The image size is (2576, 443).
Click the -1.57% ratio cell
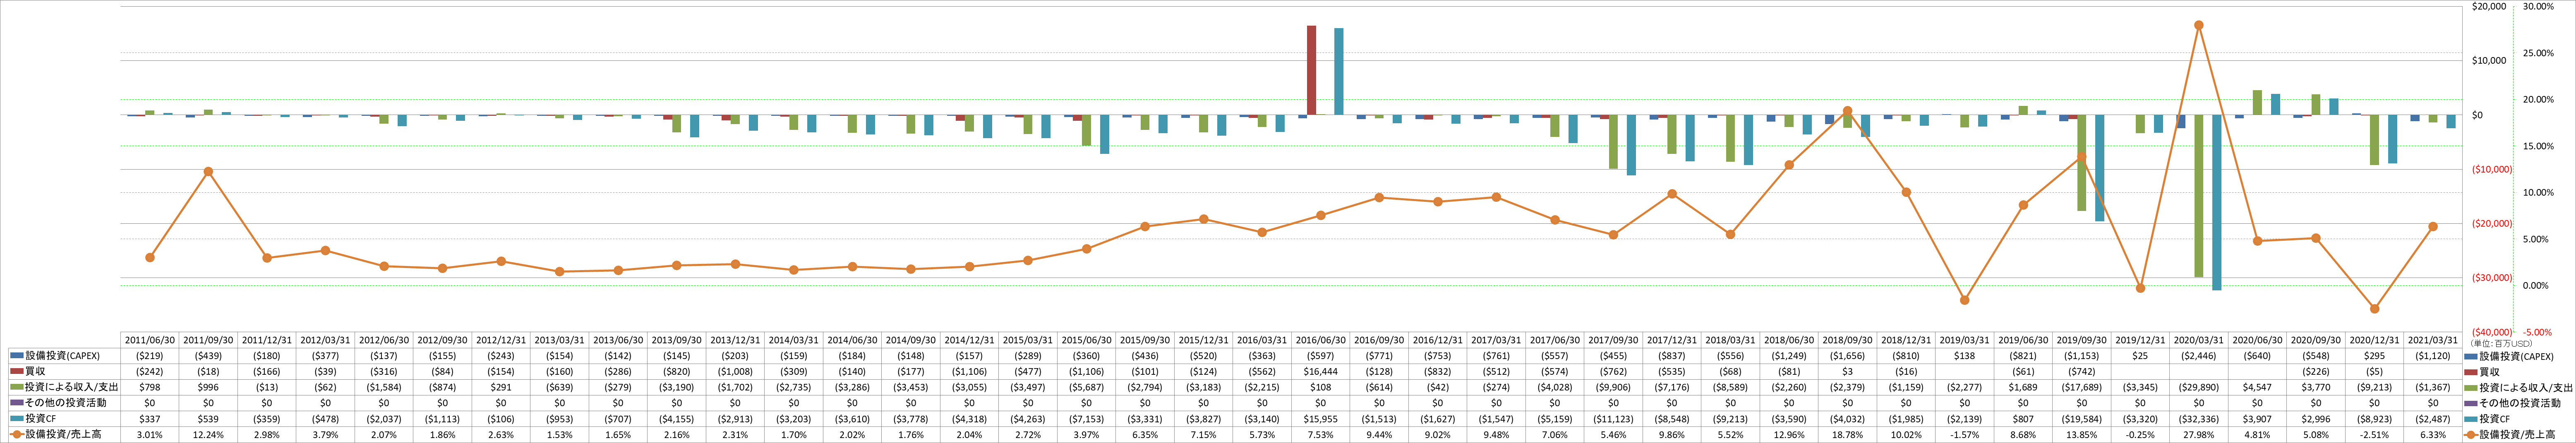(x=1964, y=435)
